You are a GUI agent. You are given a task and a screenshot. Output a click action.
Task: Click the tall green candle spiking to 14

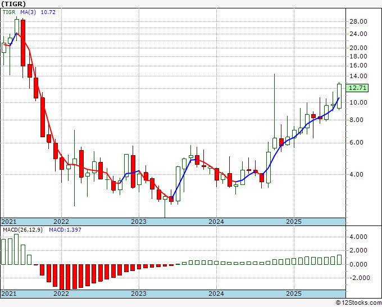pyautogui.click(x=275, y=112)
